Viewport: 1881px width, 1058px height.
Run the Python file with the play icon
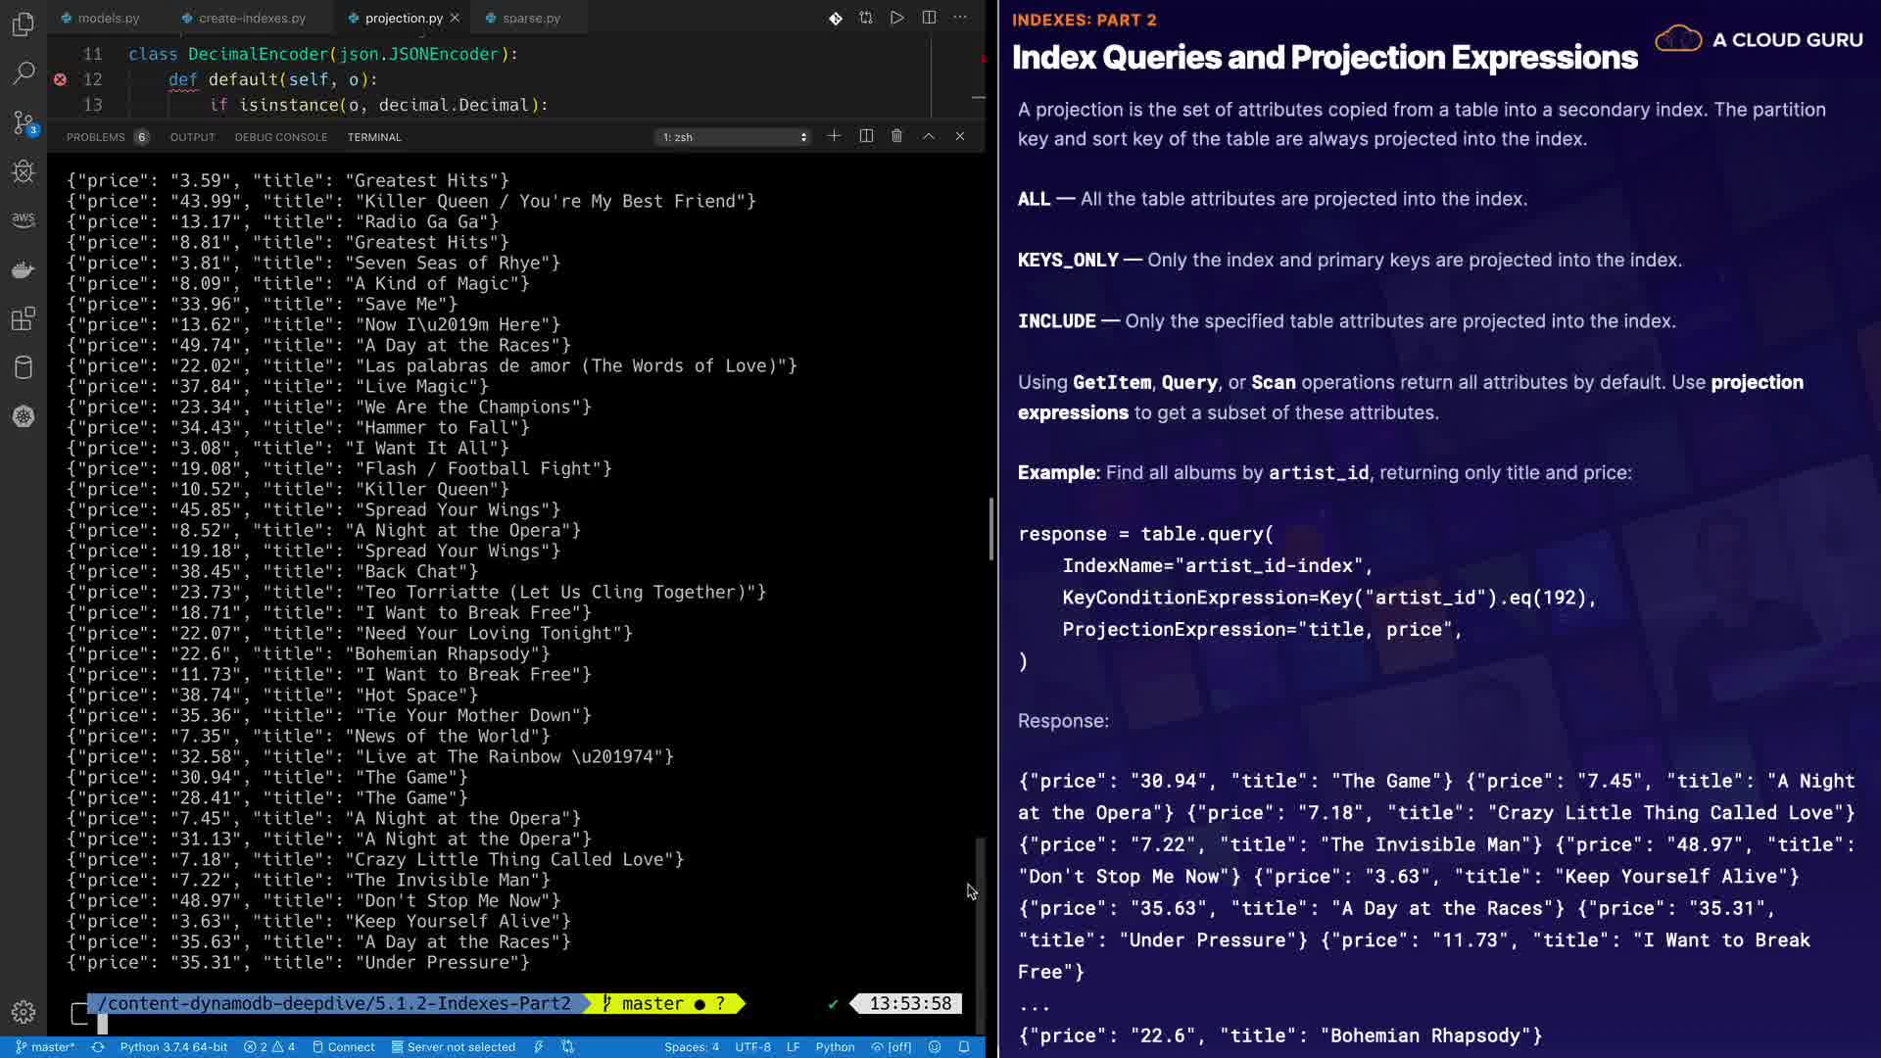[896, 18]
